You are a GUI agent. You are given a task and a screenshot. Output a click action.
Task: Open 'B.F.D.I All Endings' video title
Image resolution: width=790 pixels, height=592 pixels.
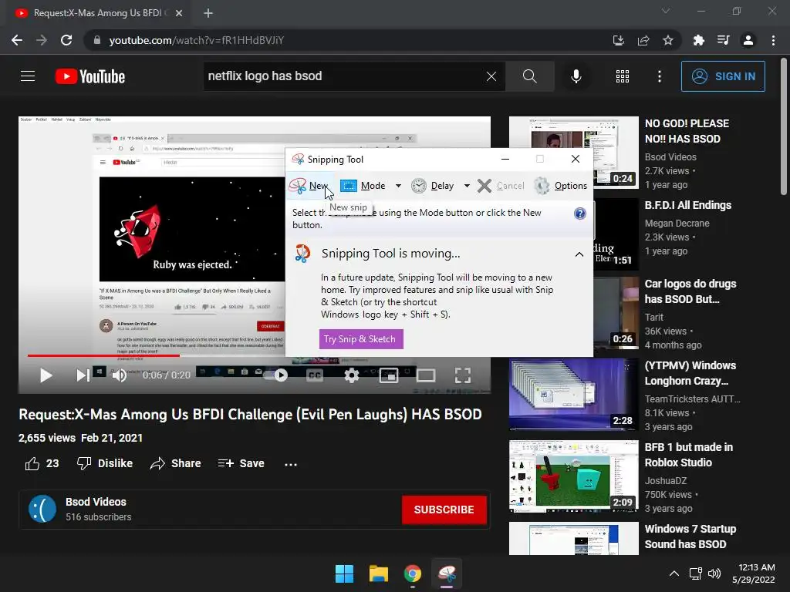click(x=687, y=205)
